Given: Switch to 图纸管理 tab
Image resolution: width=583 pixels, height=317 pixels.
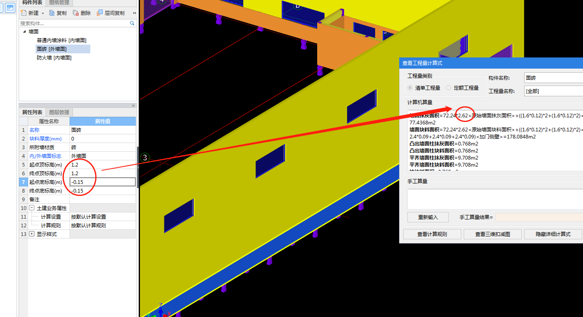Looking at the screenshot, I should click(59, 2).
